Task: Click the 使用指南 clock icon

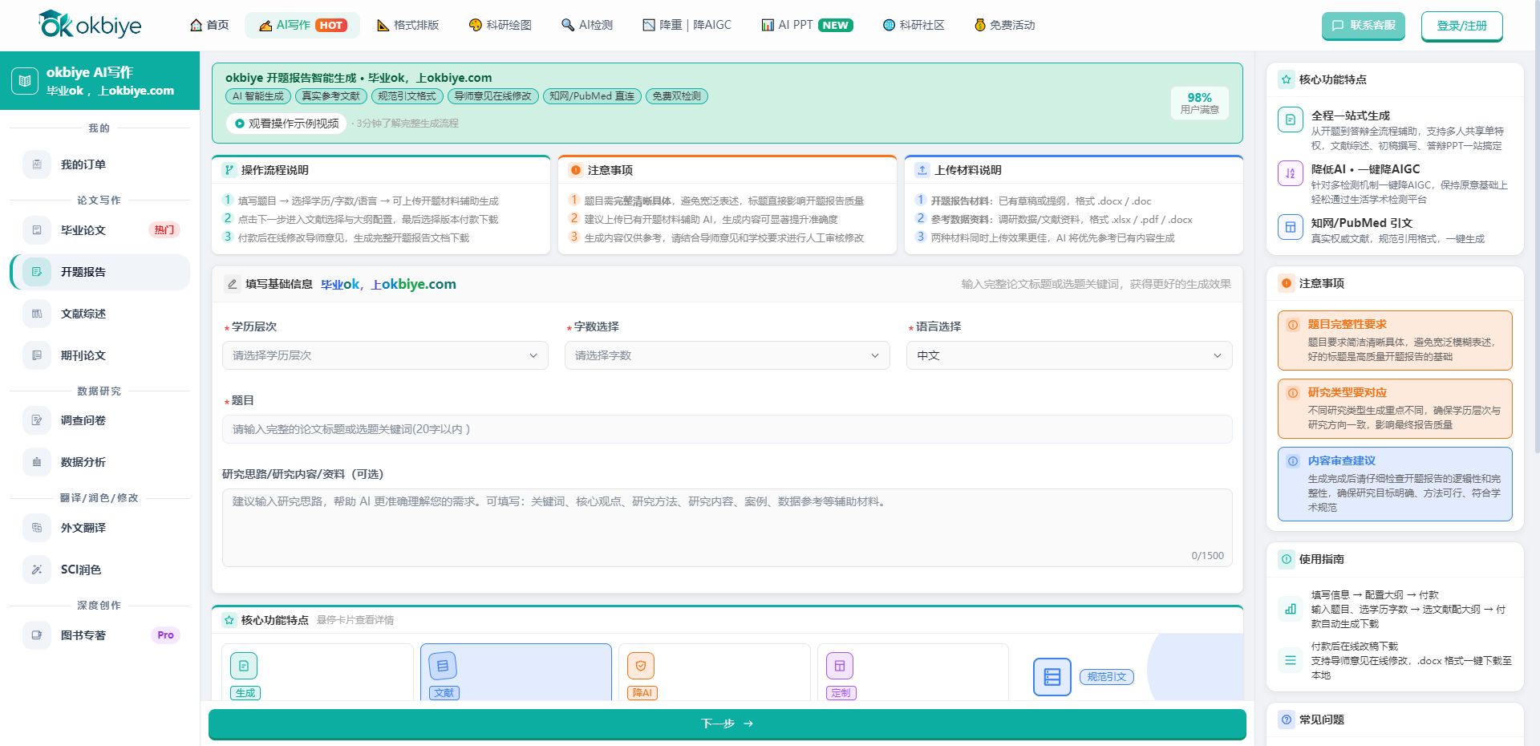Action: click(x=1287, y=559)
